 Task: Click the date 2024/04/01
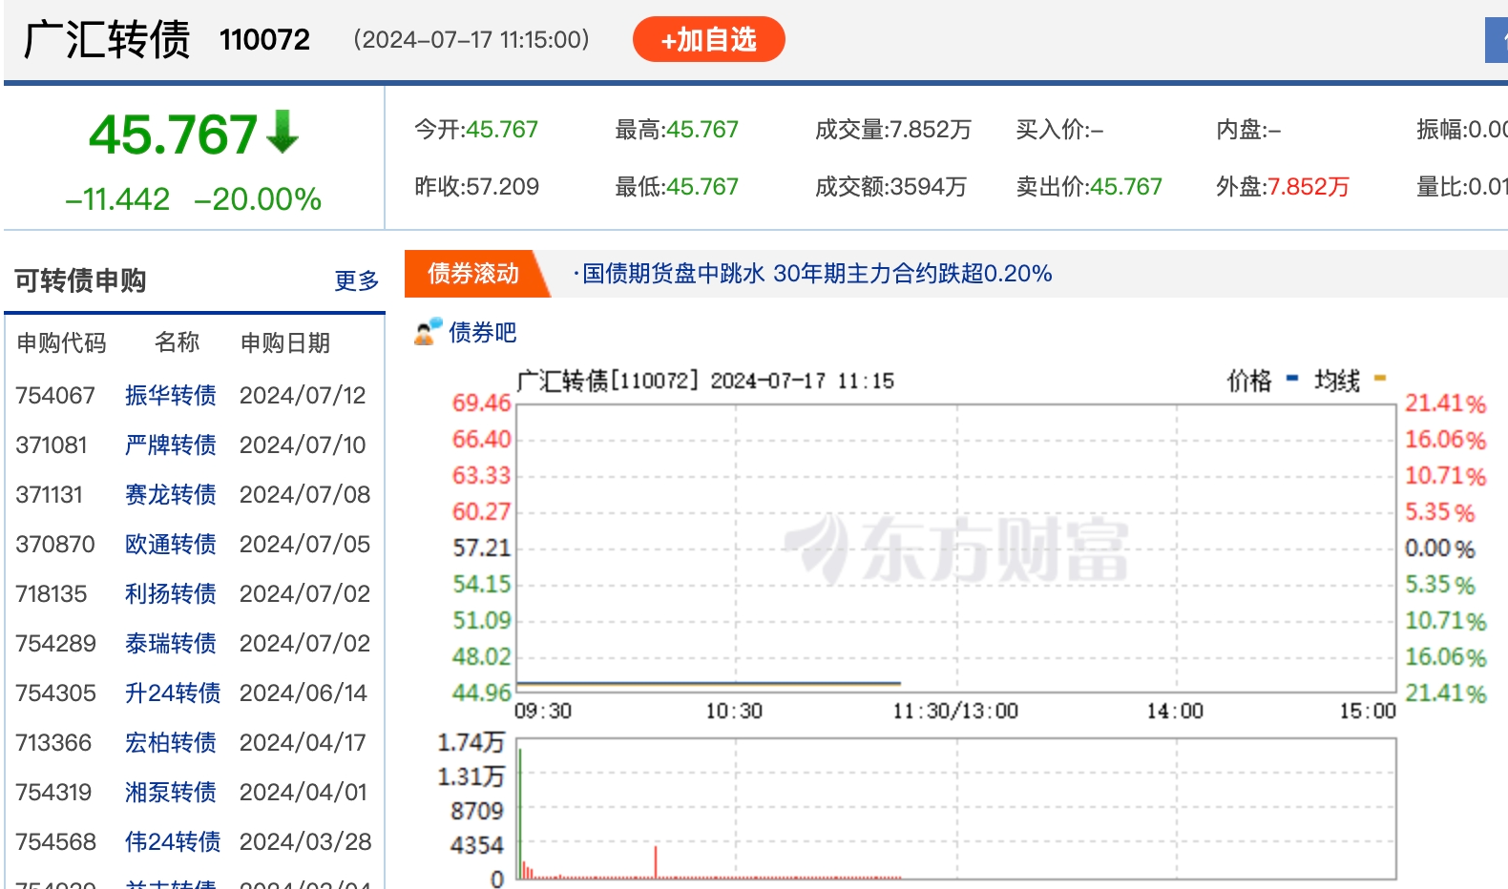pos(304,792)
